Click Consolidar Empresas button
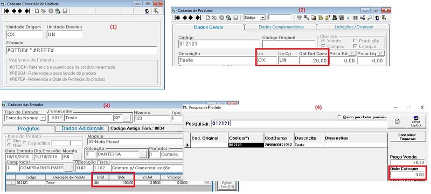The width and height of the screenshot is (431, 194). point(408,136)
